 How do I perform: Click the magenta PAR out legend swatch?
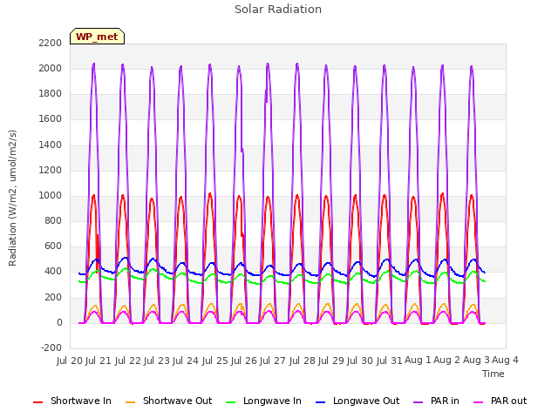tap(479, 402)
